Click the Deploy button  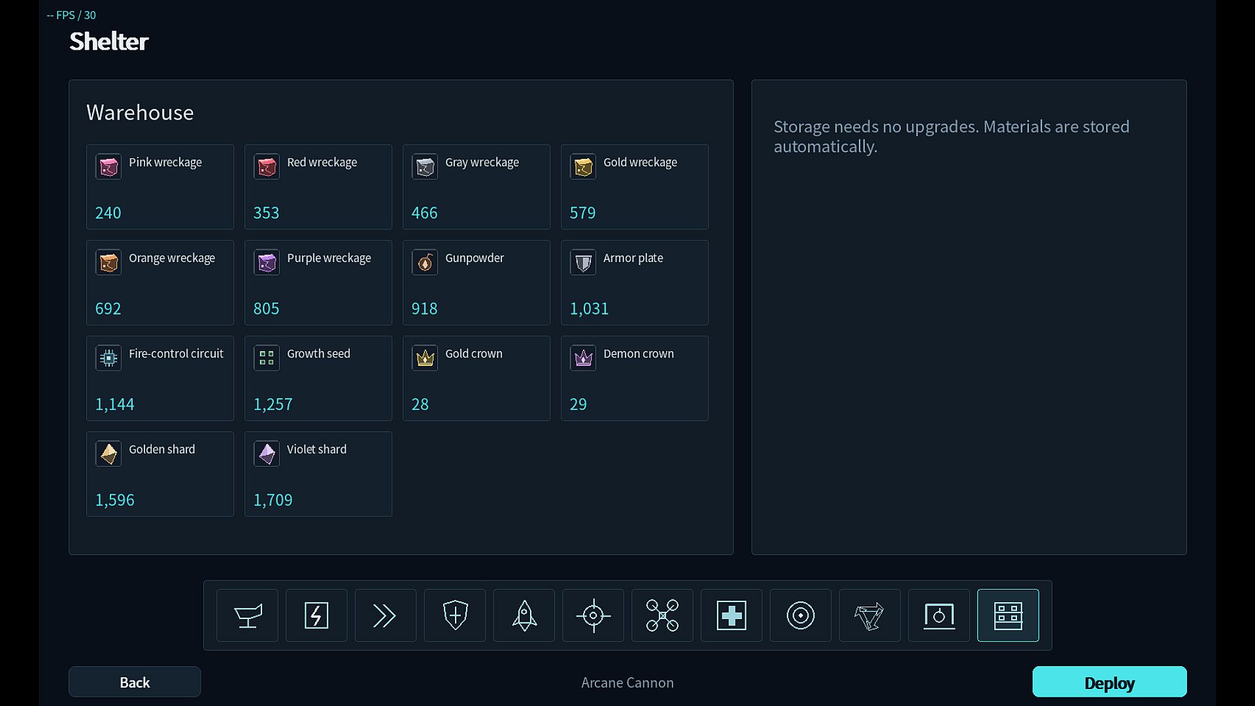[1110, 682]
